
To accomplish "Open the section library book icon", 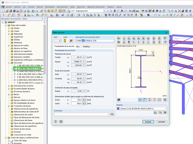I will point(119,38).
